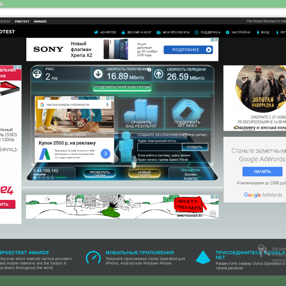
Task: Open Мои результаты menu item
Action: click(x=176, y=32)
